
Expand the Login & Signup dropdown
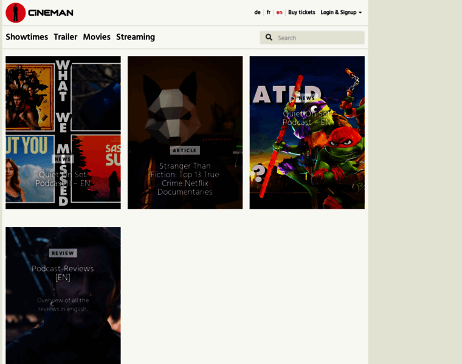click(x=341, y=12)
